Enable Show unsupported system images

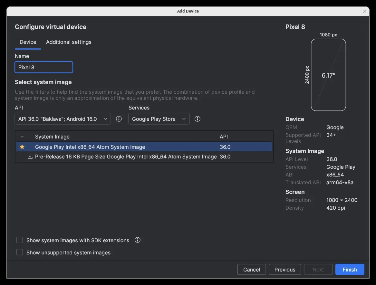[x=19, y=252]
